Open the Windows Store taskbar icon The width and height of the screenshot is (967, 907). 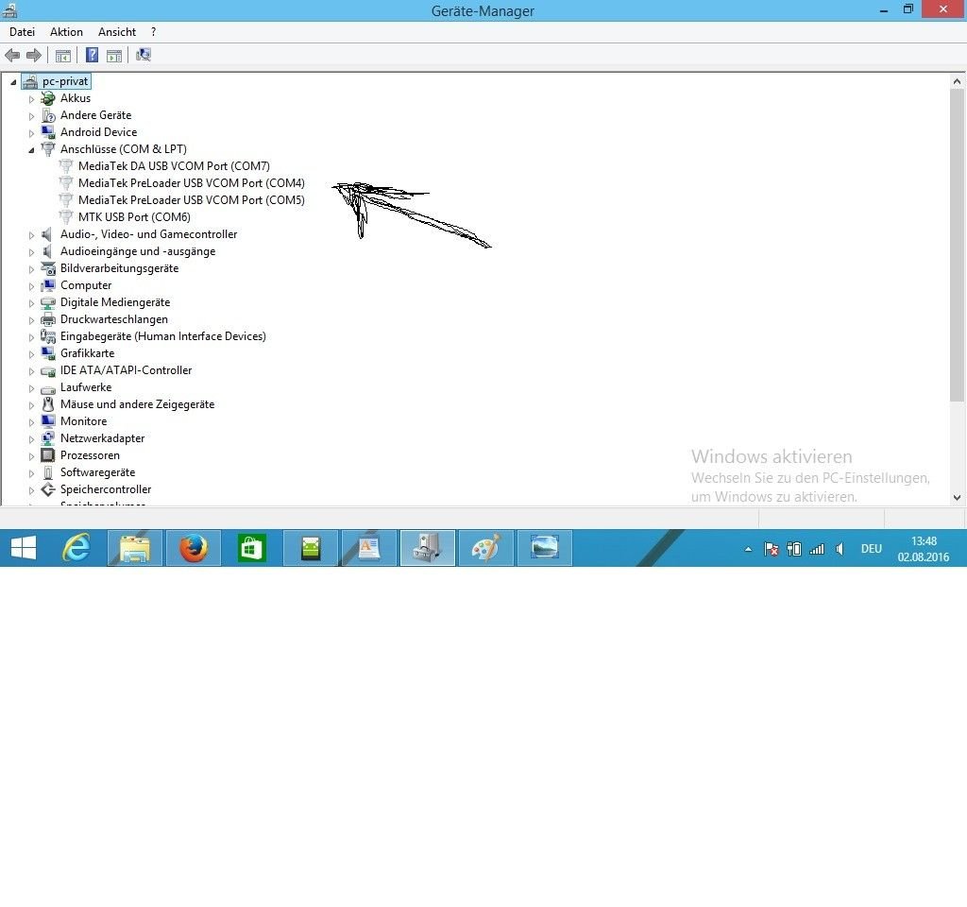(251, 548)
